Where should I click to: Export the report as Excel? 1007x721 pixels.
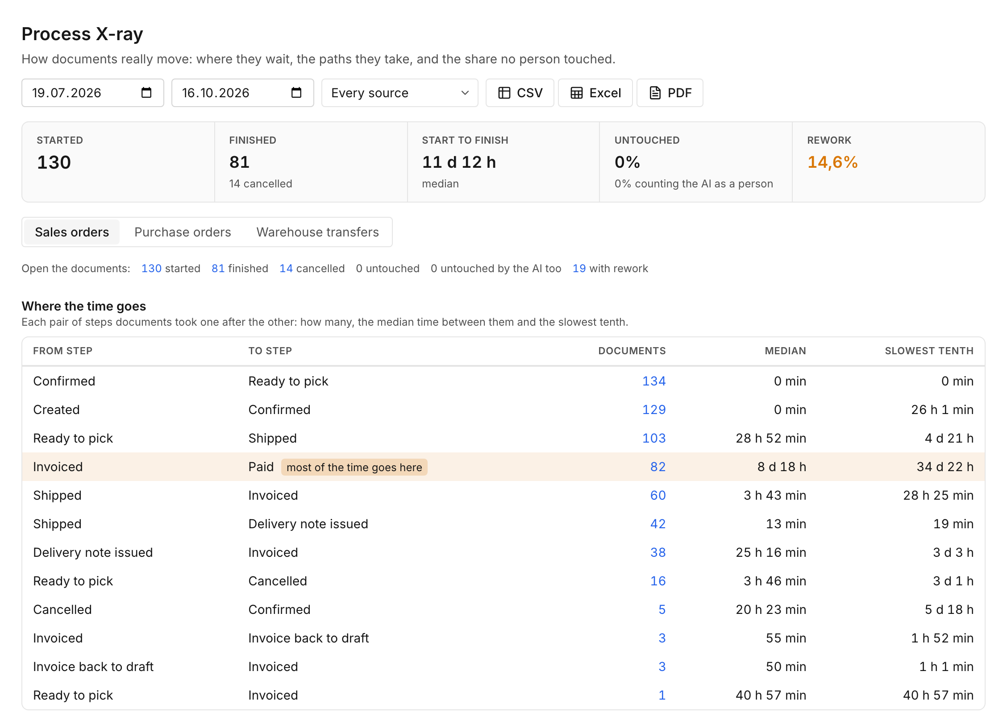[595, 93]
